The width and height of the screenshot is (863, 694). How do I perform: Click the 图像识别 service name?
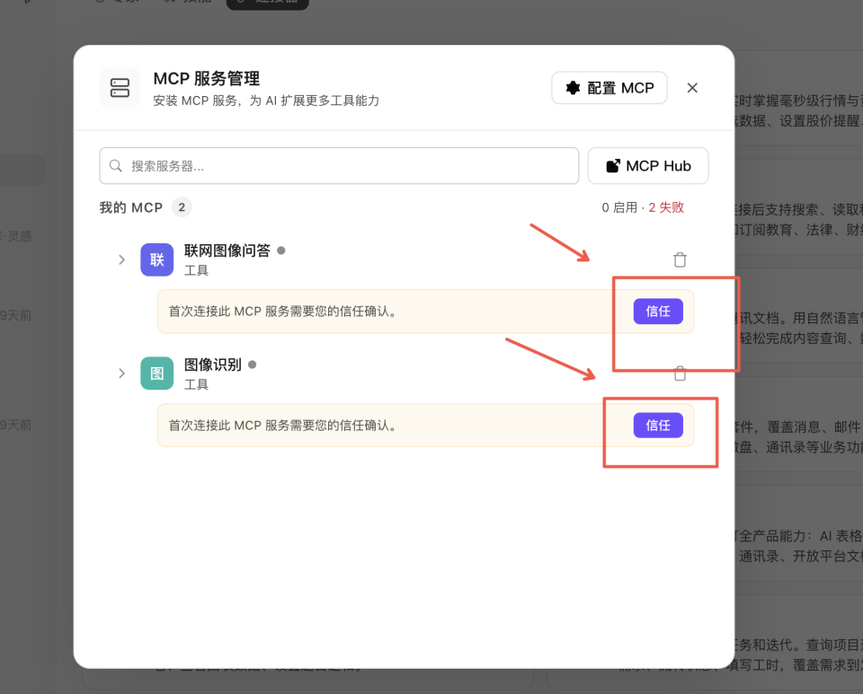point(212,365)
